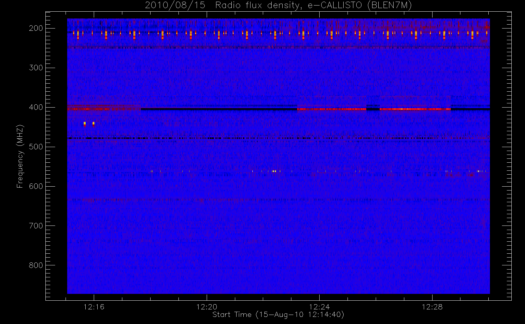Click the 12:20 time tick label
Viewport: 525px width, 324px height.
[207, 307]
